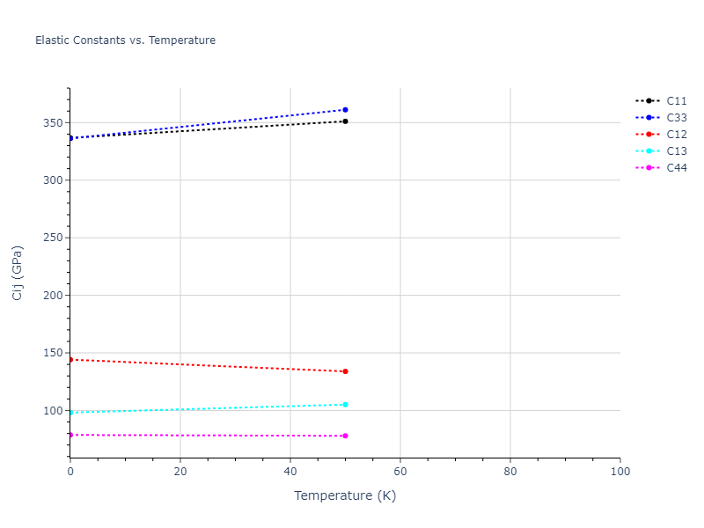Image resolution: width=704 pixels, height=528 pixels.
Task: Click the red C12 data point at 0 K
Action: 70,359
